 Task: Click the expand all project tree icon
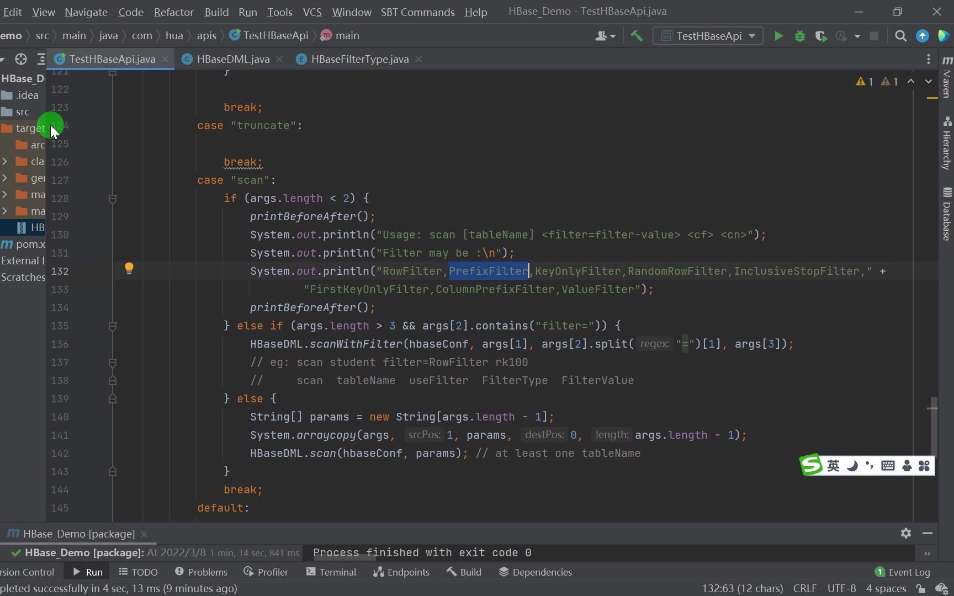point(41,59)
